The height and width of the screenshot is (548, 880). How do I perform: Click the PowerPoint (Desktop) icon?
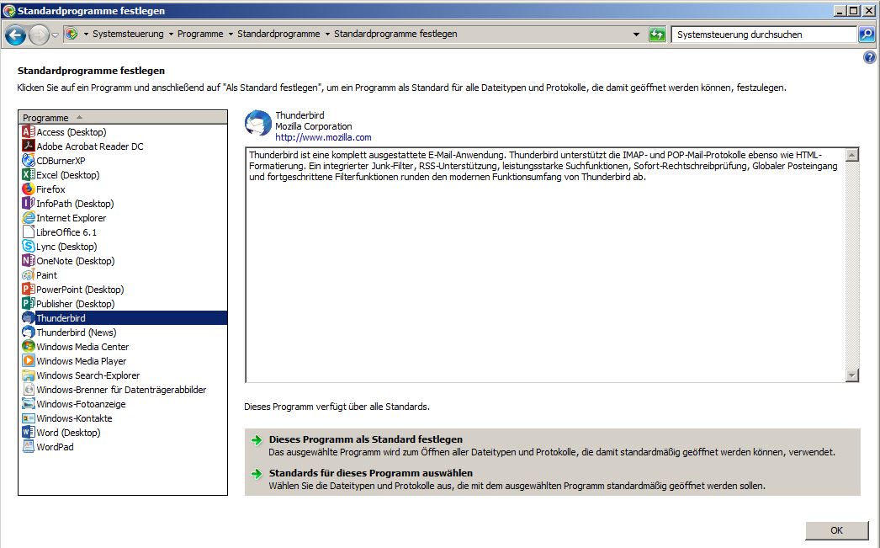(28, 290)
